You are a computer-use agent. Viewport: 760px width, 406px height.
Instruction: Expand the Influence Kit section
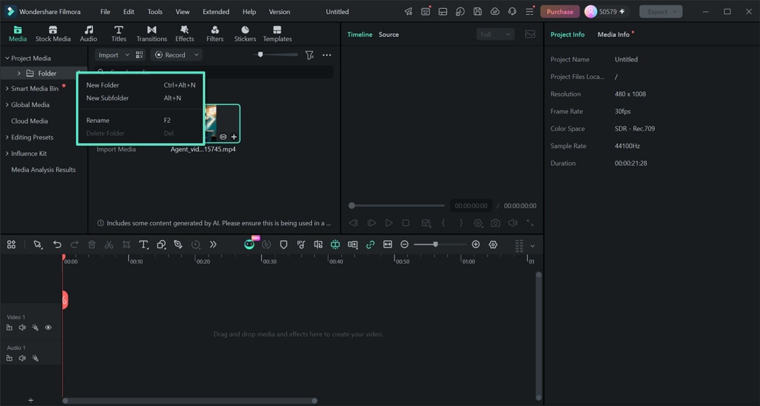7,153
